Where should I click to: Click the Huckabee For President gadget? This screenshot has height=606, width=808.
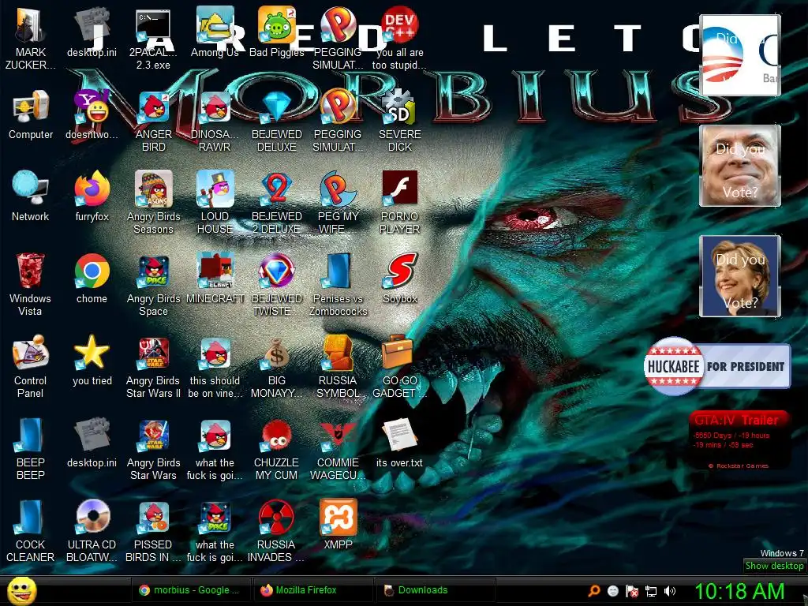[x=717, y=366]
